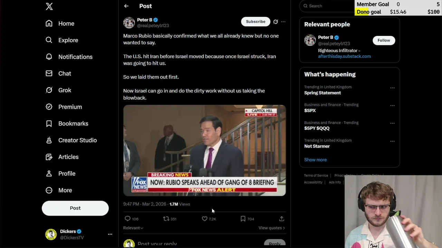Follow Peter B in Relevant people

click(383, 40)
